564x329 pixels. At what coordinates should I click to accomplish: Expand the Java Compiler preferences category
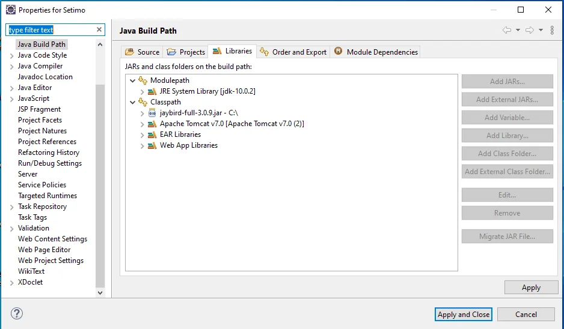tap(12, 66)
